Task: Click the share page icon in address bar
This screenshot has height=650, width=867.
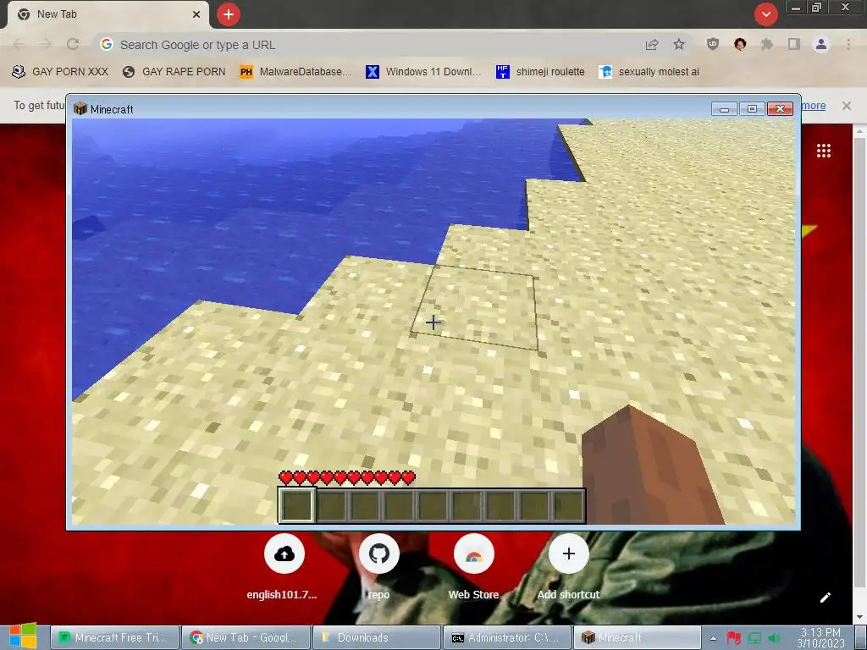Action: tap(652, 45)
